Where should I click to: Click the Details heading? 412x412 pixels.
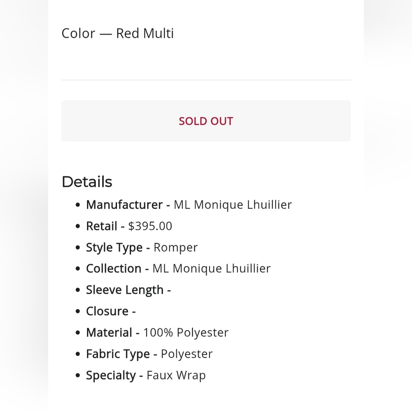[87, 182]
